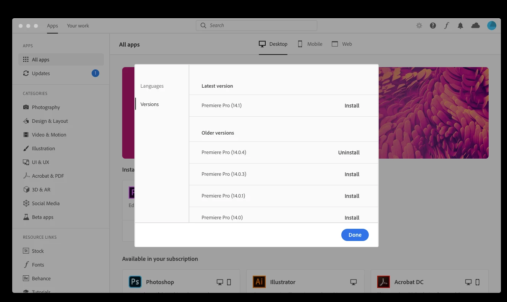Screen dimensions: 507x302
Task: Click the Stock 'St' icon
Action: (26, 251)
